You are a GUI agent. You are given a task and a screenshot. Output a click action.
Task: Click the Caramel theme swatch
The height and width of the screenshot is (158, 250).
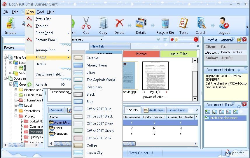click(x=78, y=58)
